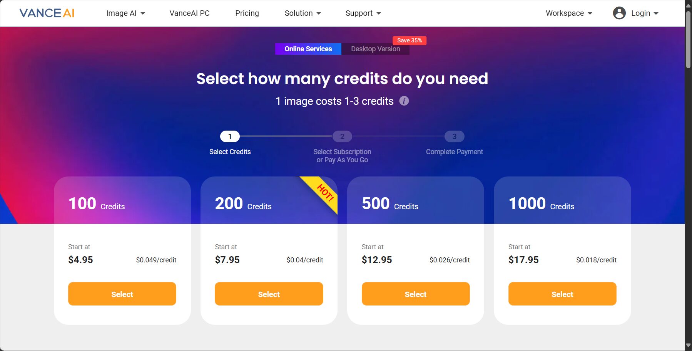
Task: Expand the Support dropdown
Action: pyautogui.click(x=363, y=13)
